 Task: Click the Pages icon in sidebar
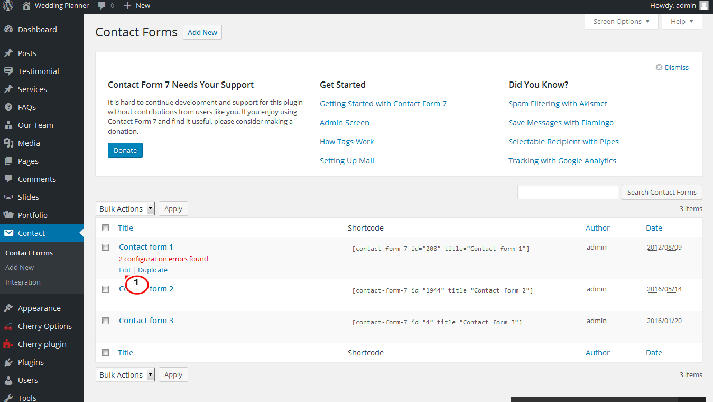[x=8, y=161]
